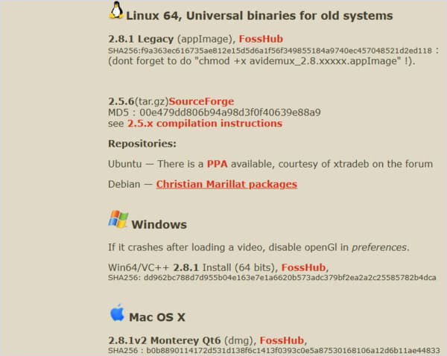447x356 pixels.
Task: Follow the Ubuntu PPA link
Action: [217, 163]
